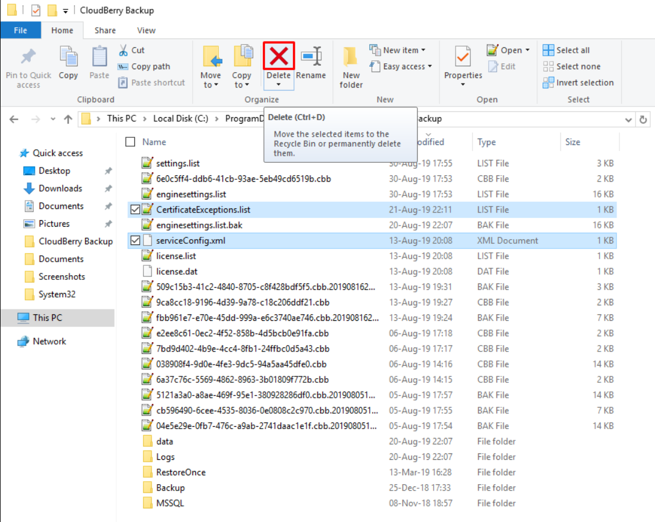
Task: Click the New folder icon
Action: (350, 56)
